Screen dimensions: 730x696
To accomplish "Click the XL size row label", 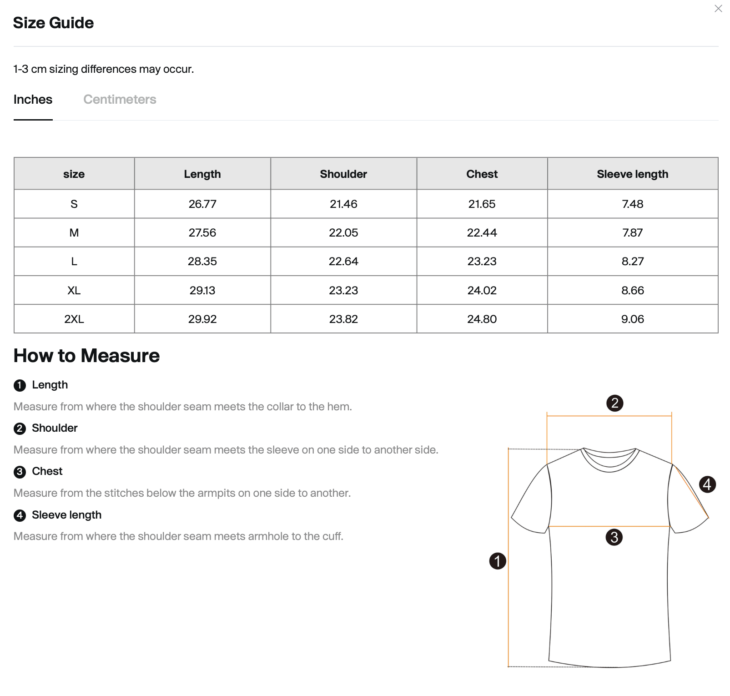I will pos(74,291).
